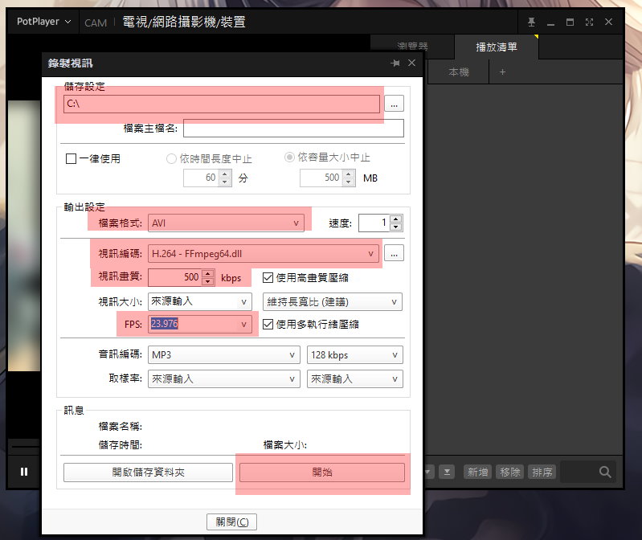
Task: Open video codec settings ellipsis button
Action: (x=394, y=253)
